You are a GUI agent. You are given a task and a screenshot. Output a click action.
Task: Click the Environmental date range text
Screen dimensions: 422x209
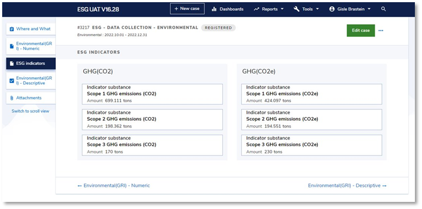(x=112, y=35)
